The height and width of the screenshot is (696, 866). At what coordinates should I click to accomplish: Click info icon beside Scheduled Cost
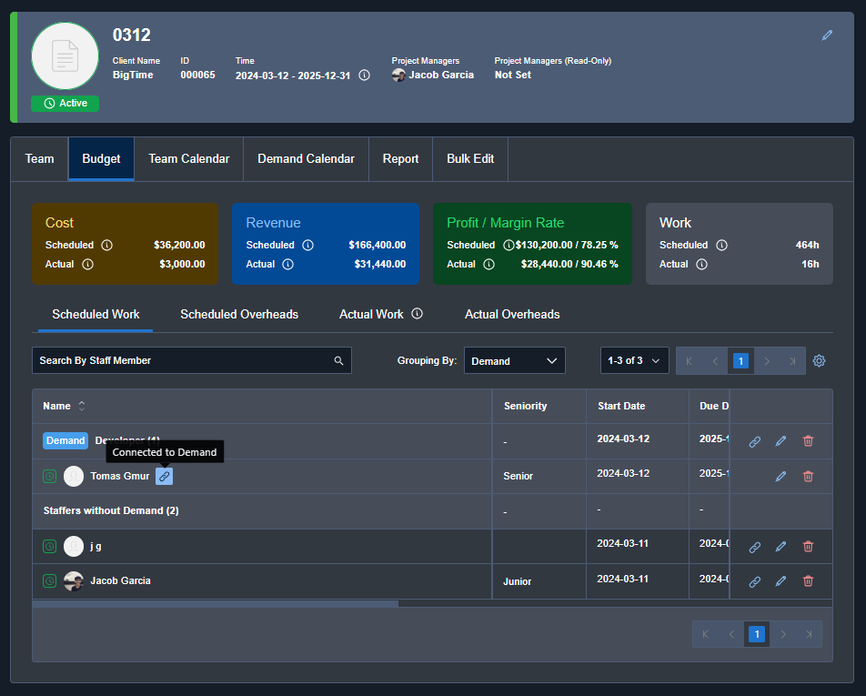106,245
